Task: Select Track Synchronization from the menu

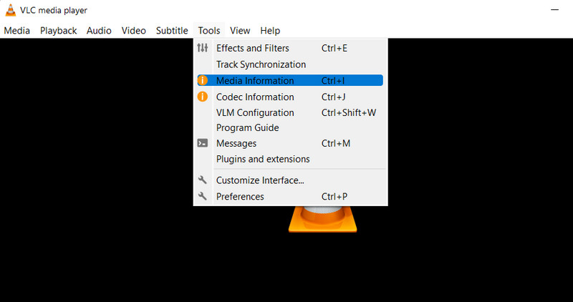Action: pyautogui.click(x=261, y=64)
